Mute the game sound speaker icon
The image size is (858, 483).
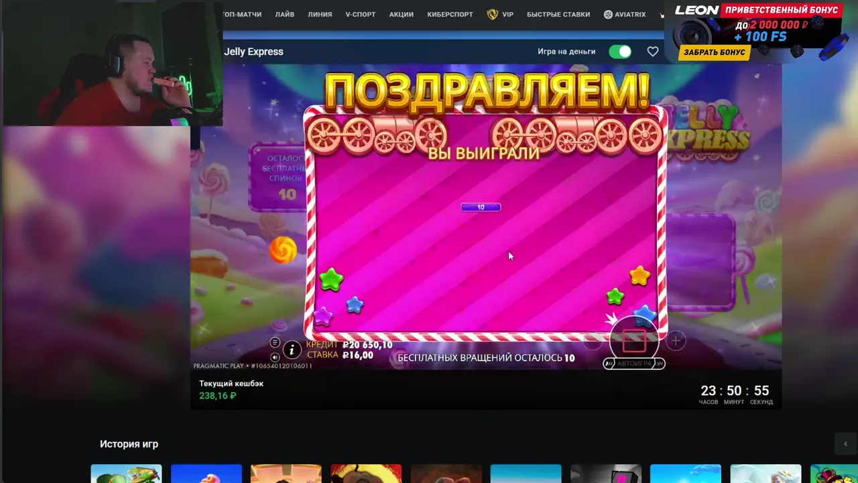tap(275, 358)
